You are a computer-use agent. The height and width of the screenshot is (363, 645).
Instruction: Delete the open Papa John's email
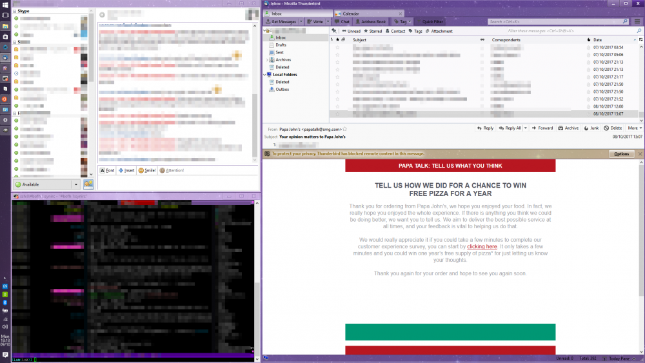tap(613, 128)
